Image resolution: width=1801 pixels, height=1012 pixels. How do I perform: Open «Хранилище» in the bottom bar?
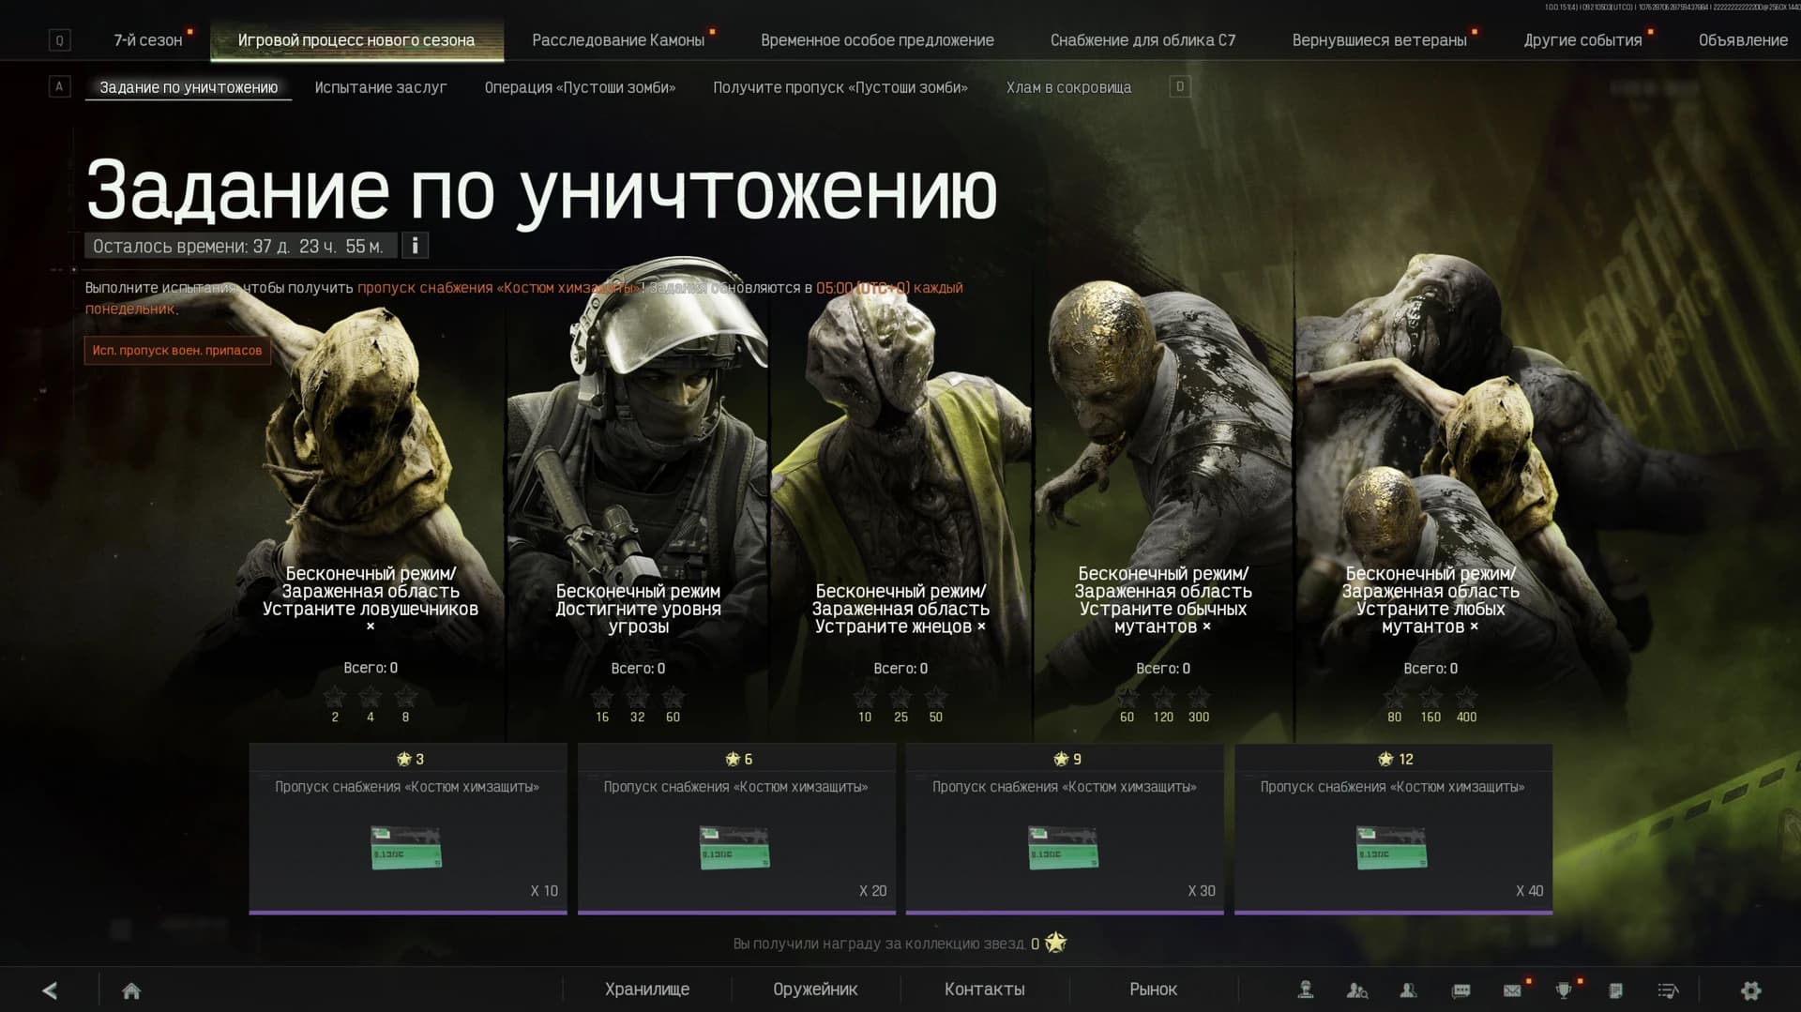click(x=647, y=989)
